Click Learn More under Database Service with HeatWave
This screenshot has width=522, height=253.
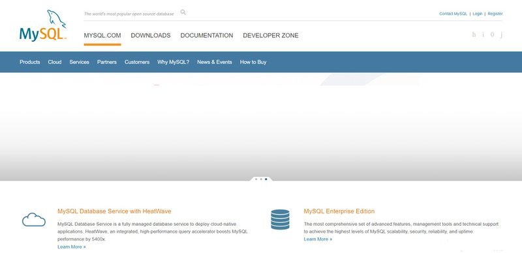(x=72, y=246)
